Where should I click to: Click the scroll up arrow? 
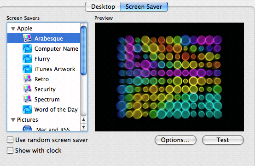pos(84,120)
